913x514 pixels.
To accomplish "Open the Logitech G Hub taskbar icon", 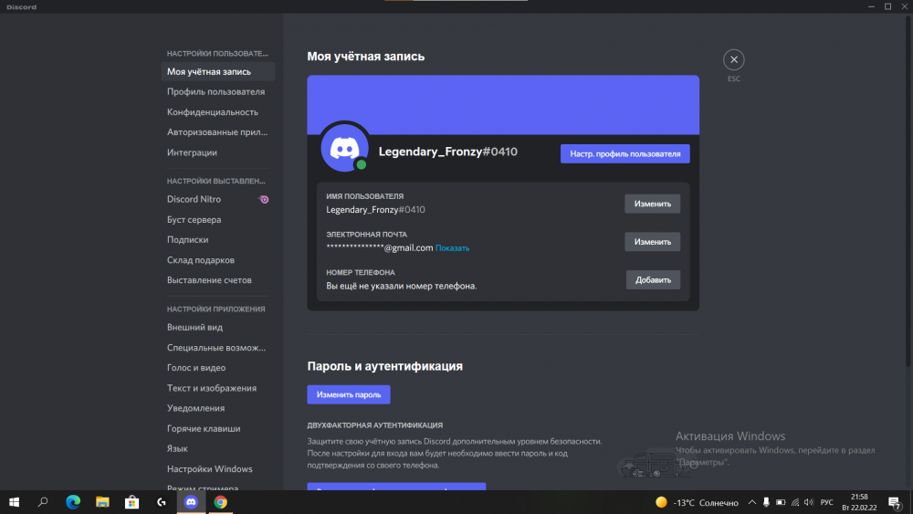I will pyautogui.click(x=162, y=502).
